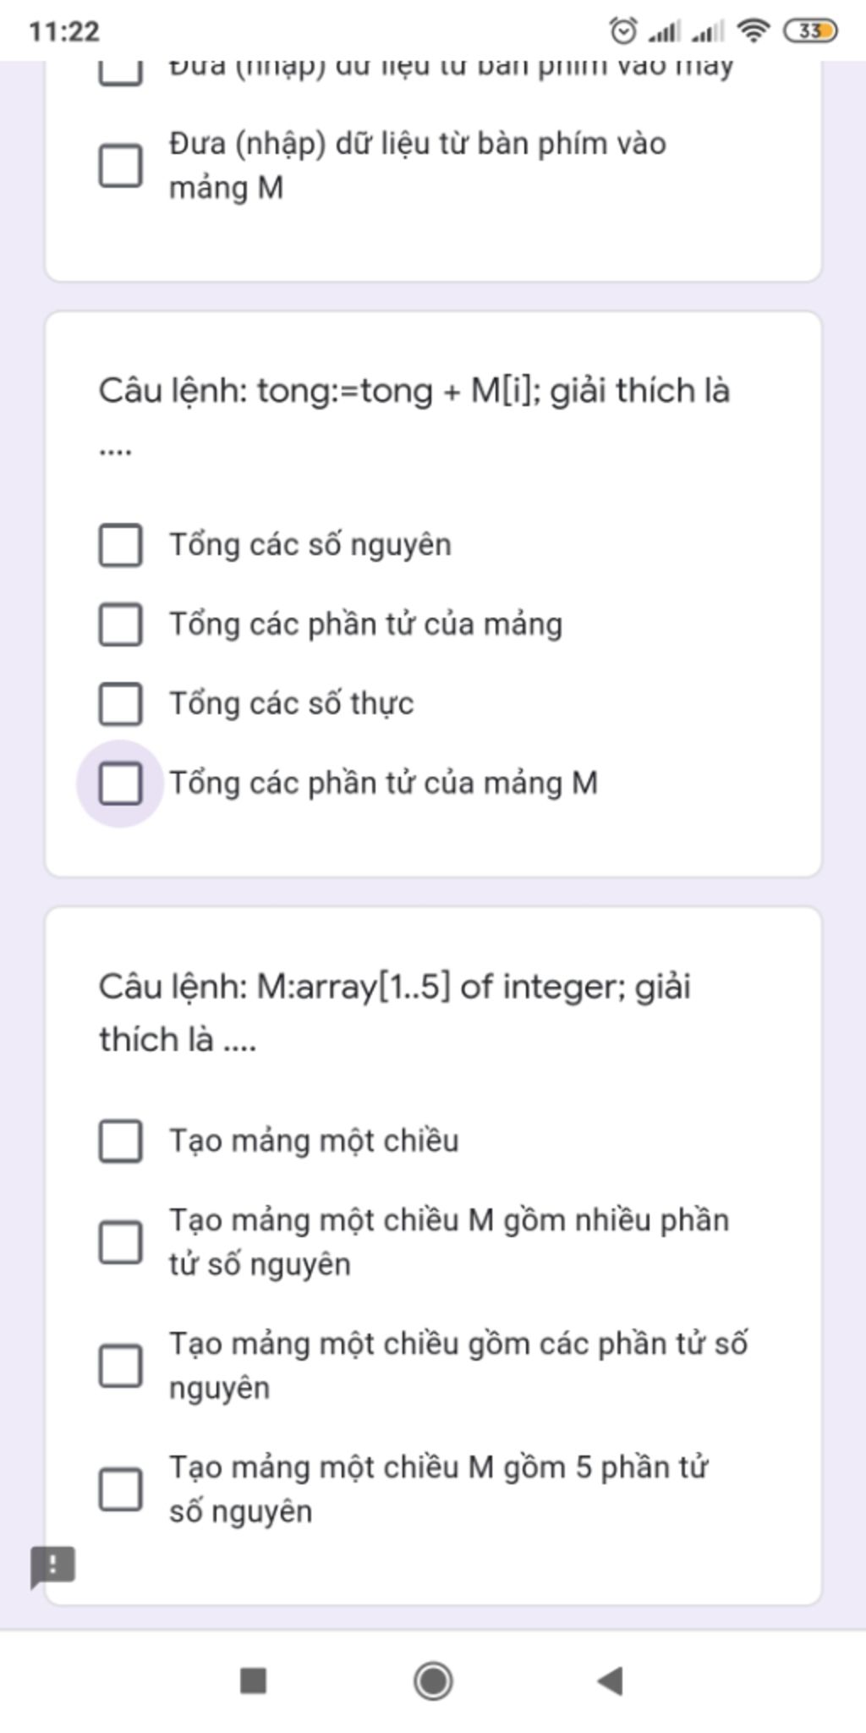Check 'Tạo mảng một chiều' option
This screenshot has height=1733, width=866.
(x=120, y=1141)
